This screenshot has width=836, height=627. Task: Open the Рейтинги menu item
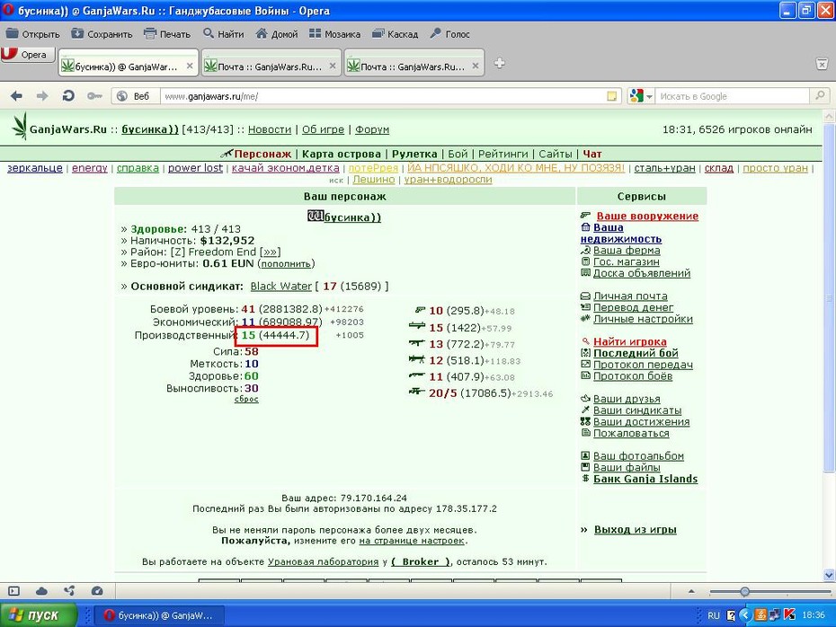(502, 154)
